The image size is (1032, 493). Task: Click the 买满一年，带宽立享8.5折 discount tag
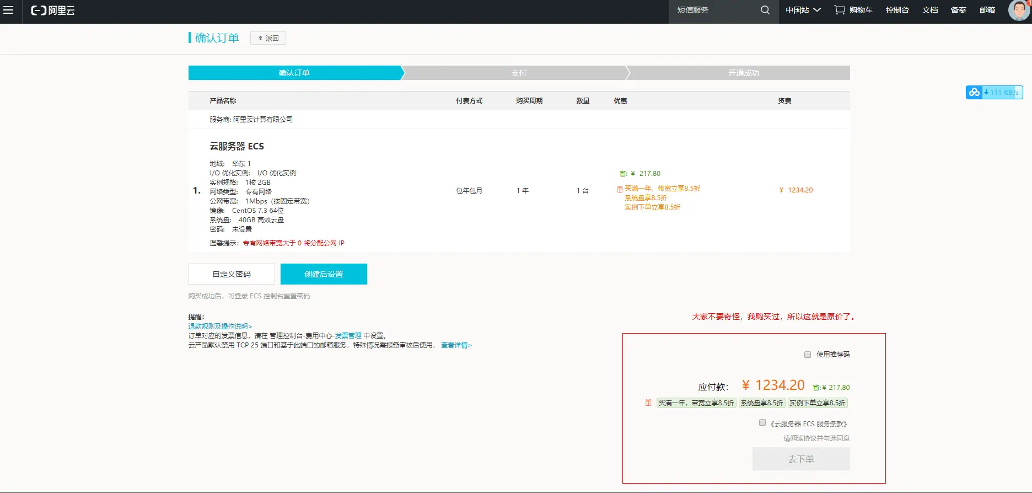pos(696,403)
